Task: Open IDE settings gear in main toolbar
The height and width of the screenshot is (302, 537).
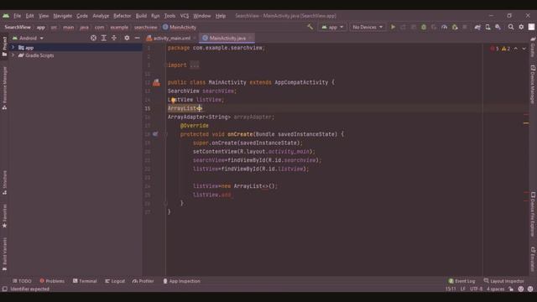Action: (x=521, y=27)
